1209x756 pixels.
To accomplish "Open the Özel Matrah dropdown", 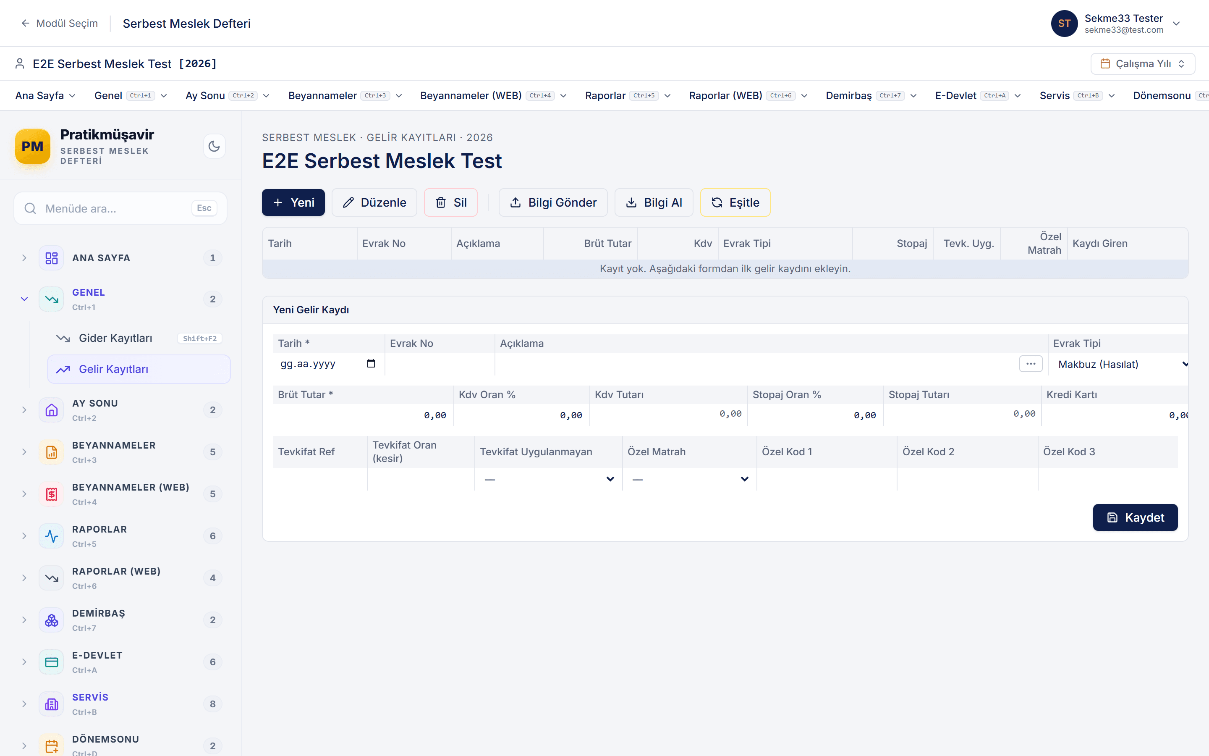I will 689,479.
